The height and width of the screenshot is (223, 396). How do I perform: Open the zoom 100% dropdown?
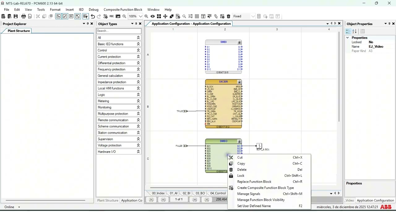tap(141, 16)
